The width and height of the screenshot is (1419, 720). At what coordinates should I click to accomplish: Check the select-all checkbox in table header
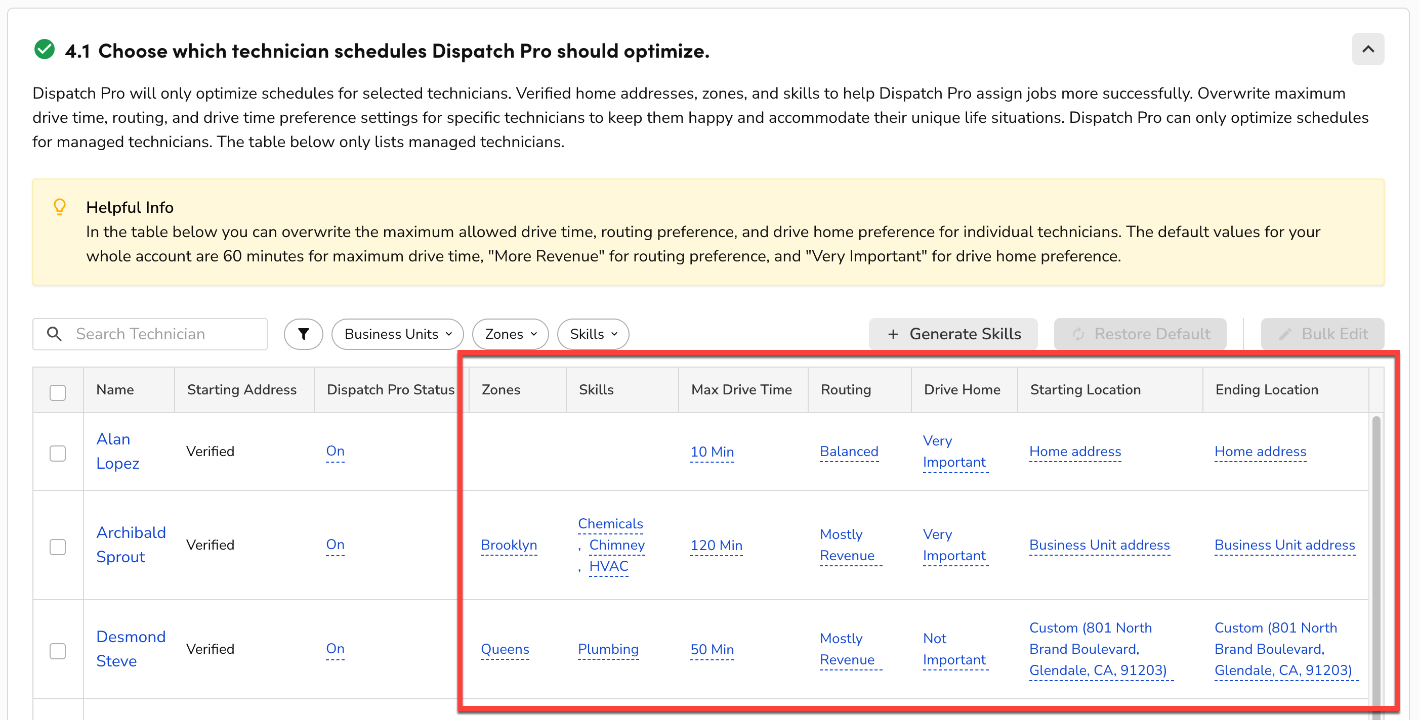pyautogui.click(x=58, y=391)
